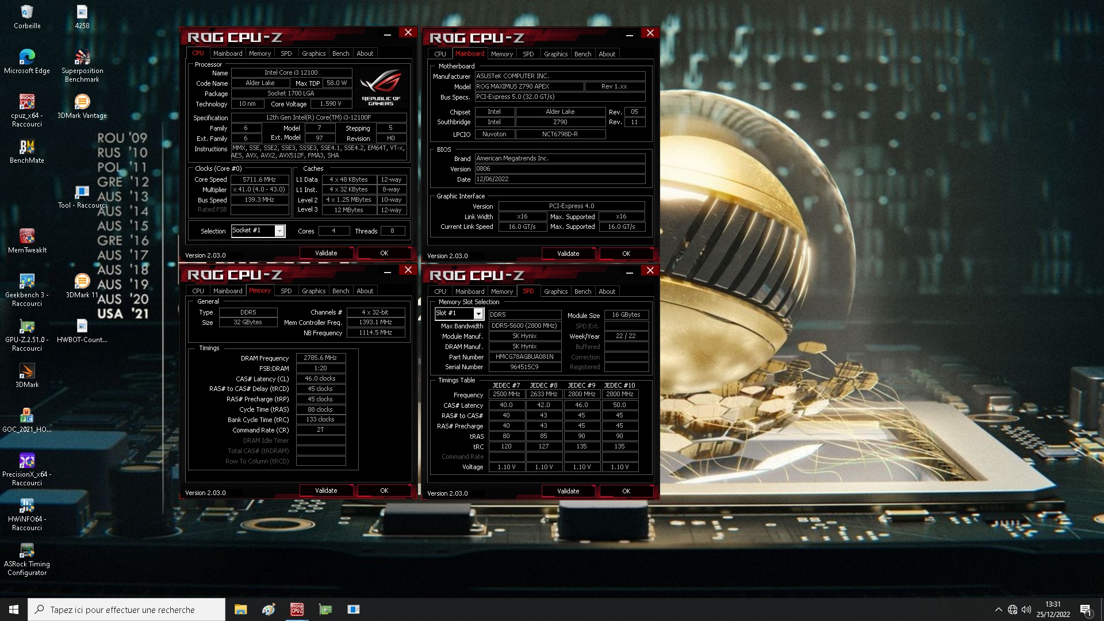Click OK in SPD window
This screenshot has height=621, width=1104.
[x=626, y=491]
